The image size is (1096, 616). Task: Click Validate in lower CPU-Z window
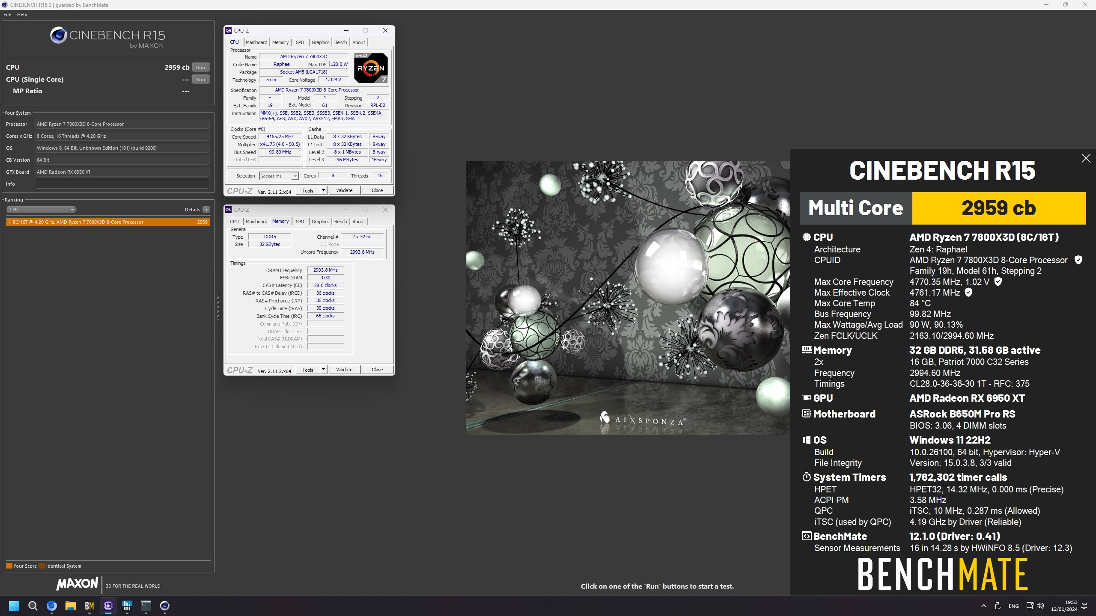[x=344, y=370]
